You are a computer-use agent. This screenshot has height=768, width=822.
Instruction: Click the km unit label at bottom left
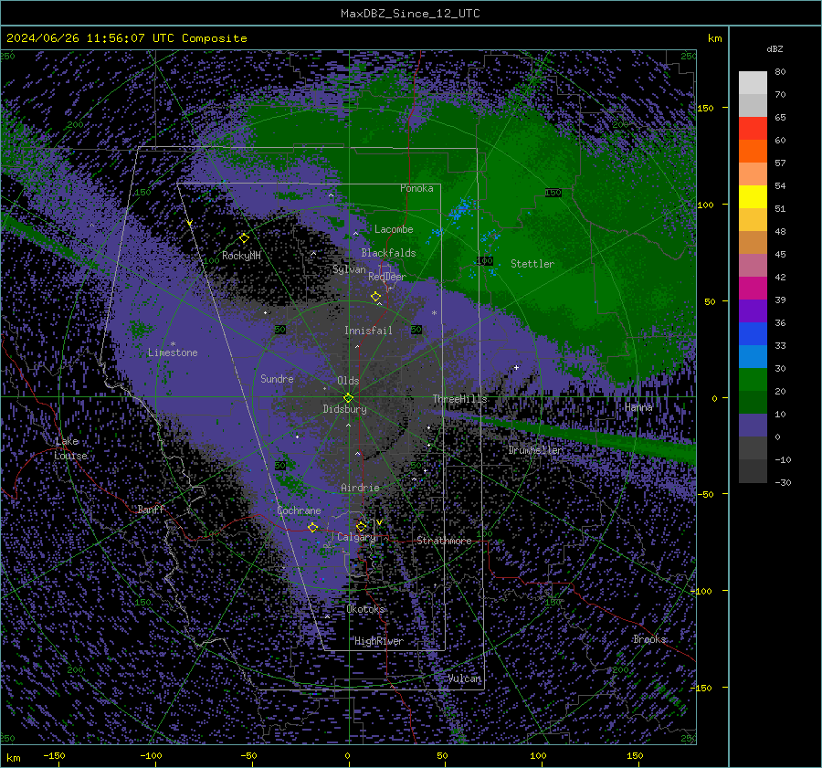pos(14,758)
